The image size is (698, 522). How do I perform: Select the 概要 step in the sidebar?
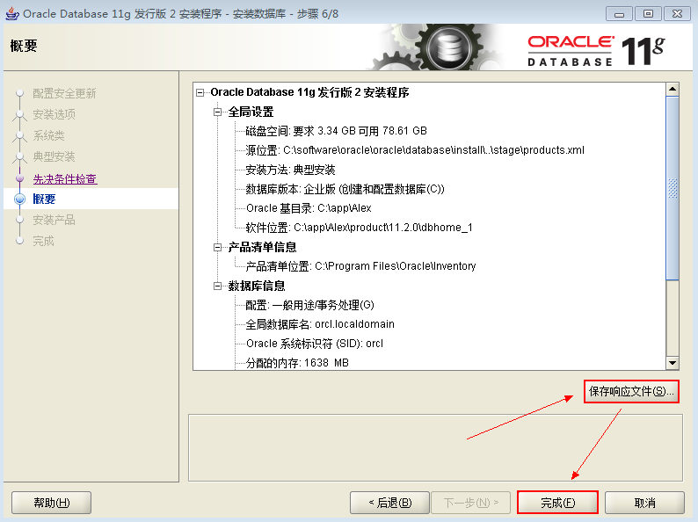click(x=44, y=199)
